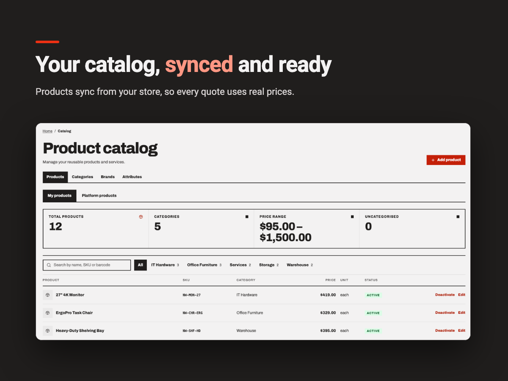
Task: Filter products by All
Action: 141,265
